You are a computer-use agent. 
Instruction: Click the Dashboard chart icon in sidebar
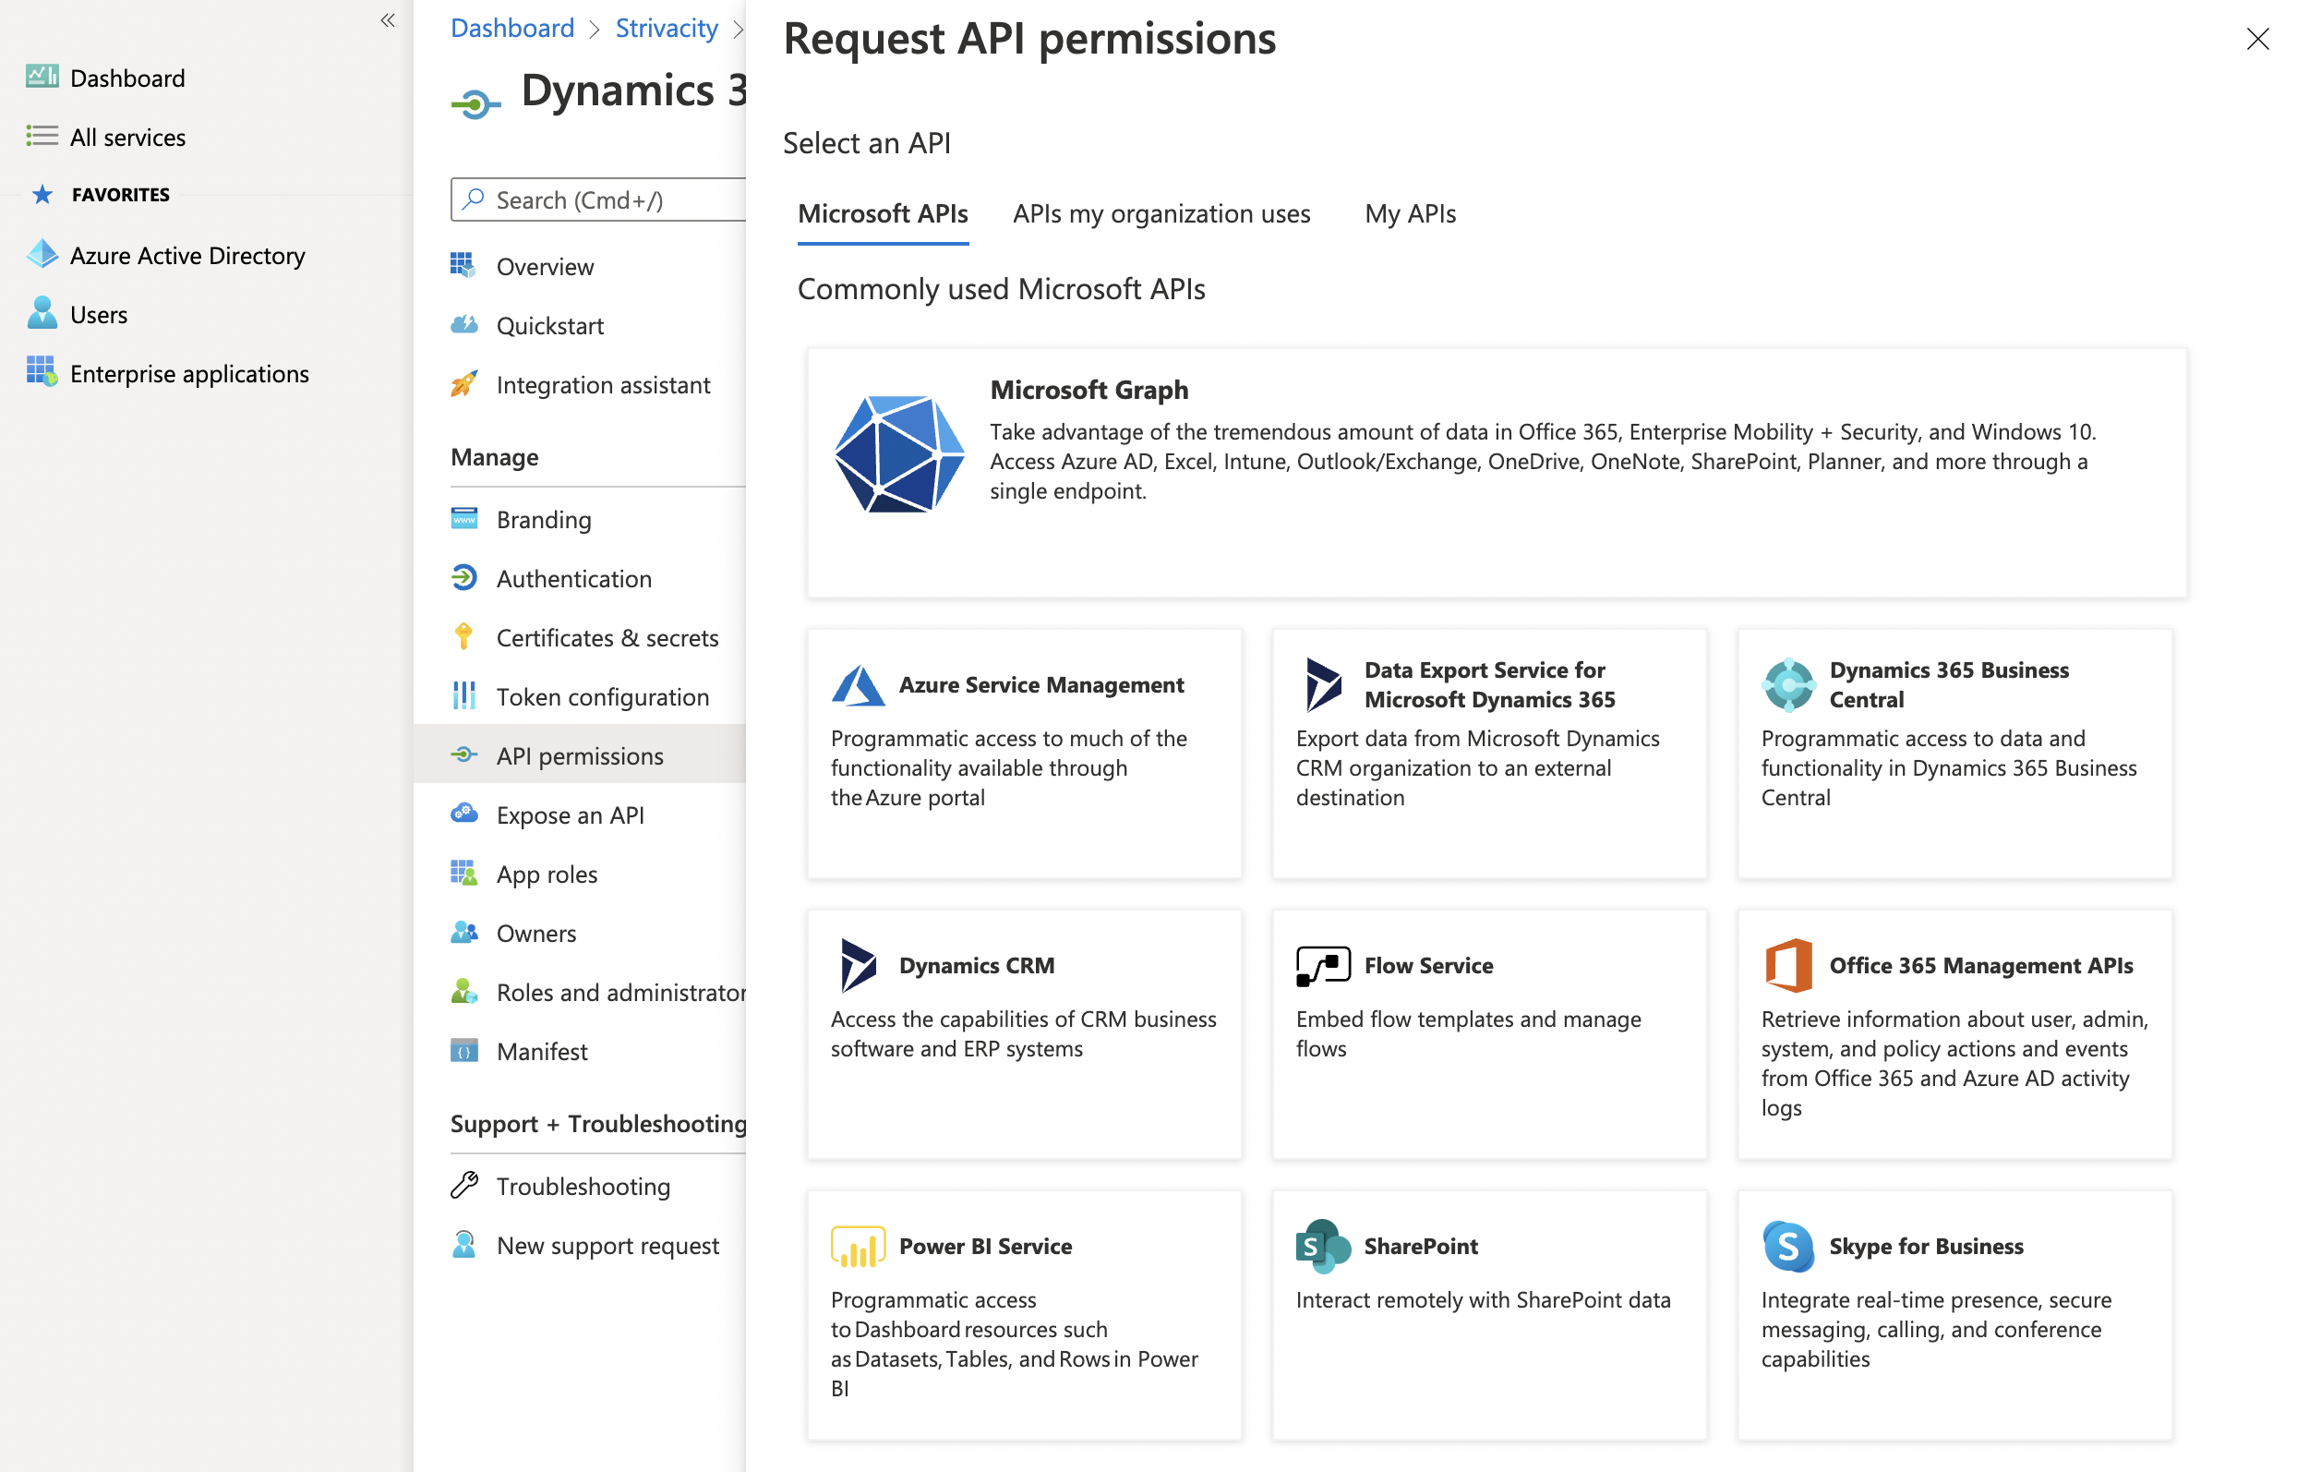pyautogui.click(x=42, y=77)
